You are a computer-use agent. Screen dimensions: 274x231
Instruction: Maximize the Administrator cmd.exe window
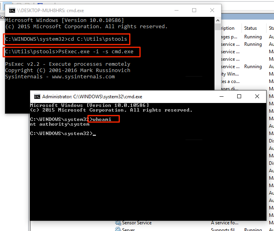pyautogui.click(x=239, y=96)
